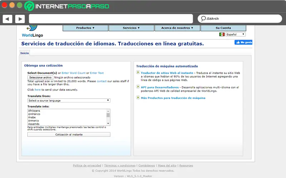The height and width of the screenshot is (178, 286).
Task: Open the Acerca de nosotros menu
Action: point(177,28)
